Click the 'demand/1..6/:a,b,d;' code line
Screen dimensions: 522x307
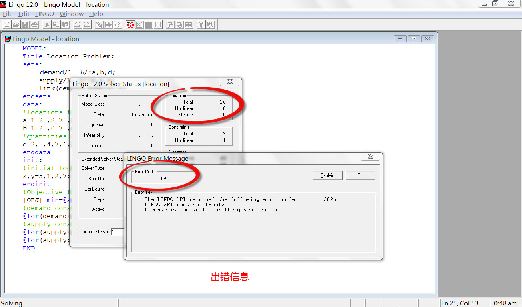pyautogui.click(x=78, y=72)
